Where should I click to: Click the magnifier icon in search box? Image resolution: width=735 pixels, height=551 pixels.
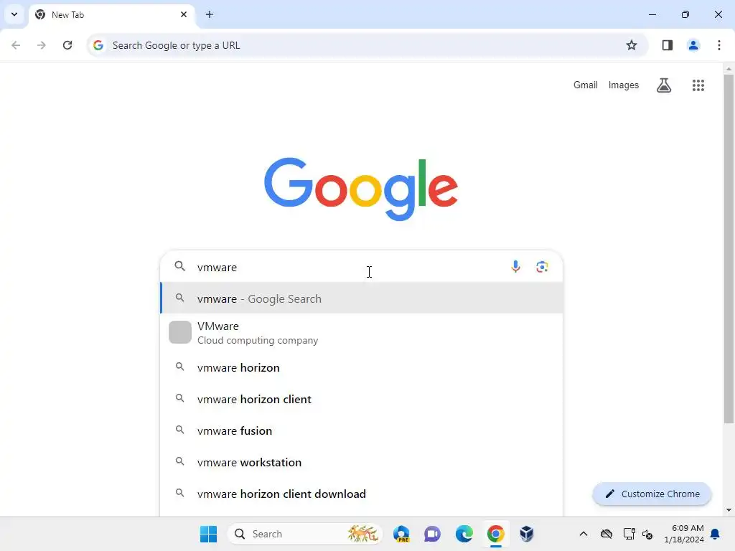pyautogui.click(x=180, y=266)
